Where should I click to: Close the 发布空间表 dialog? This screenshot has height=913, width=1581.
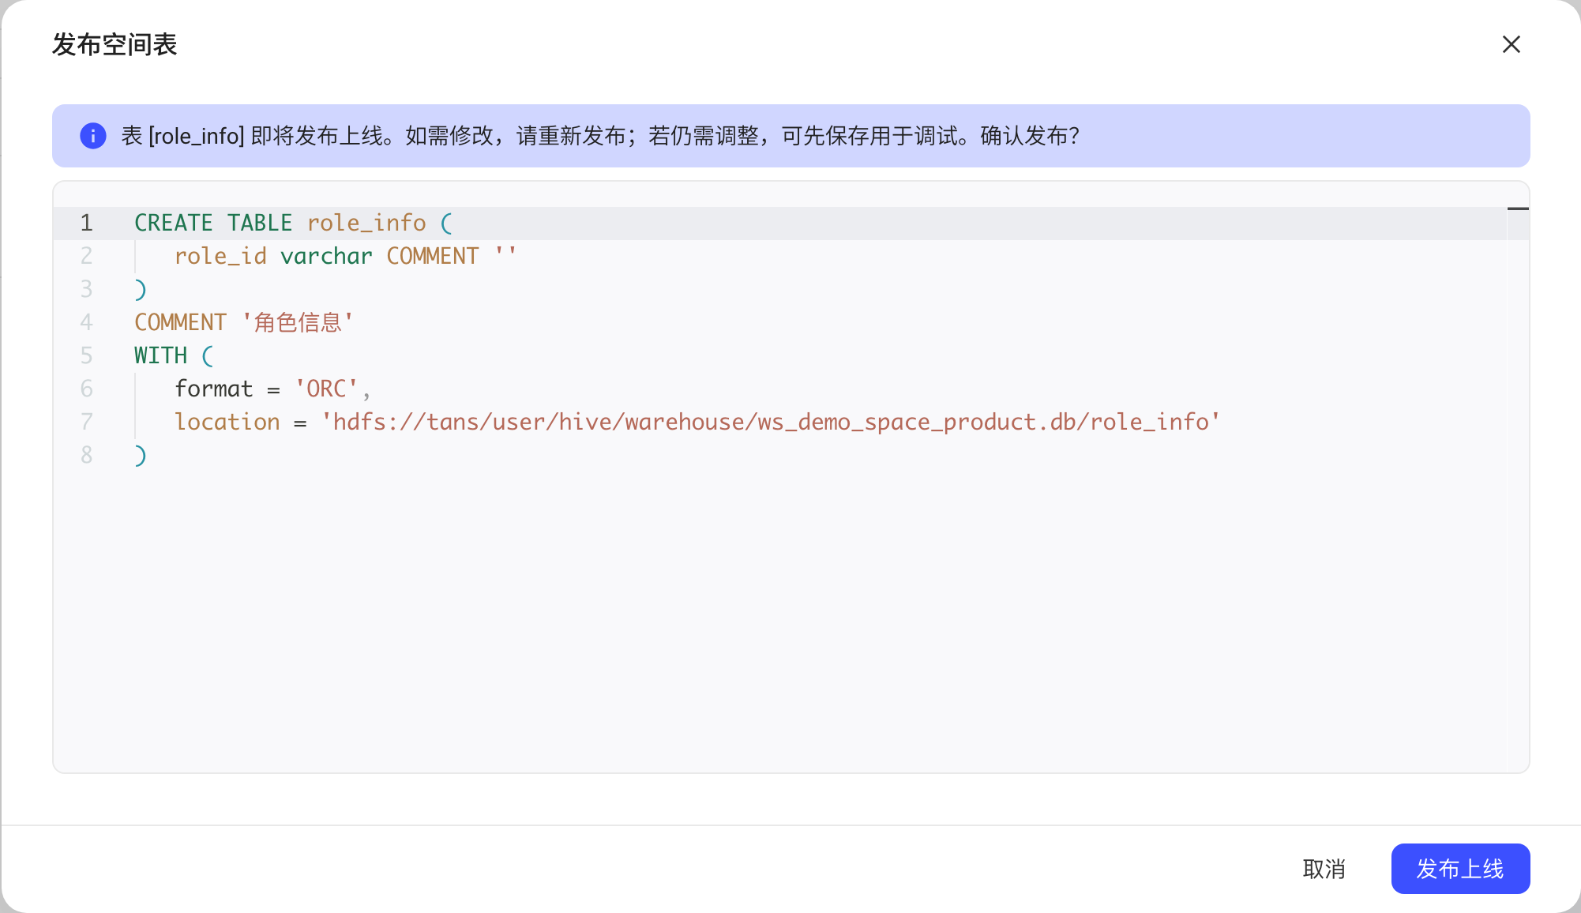[1511, 44]
